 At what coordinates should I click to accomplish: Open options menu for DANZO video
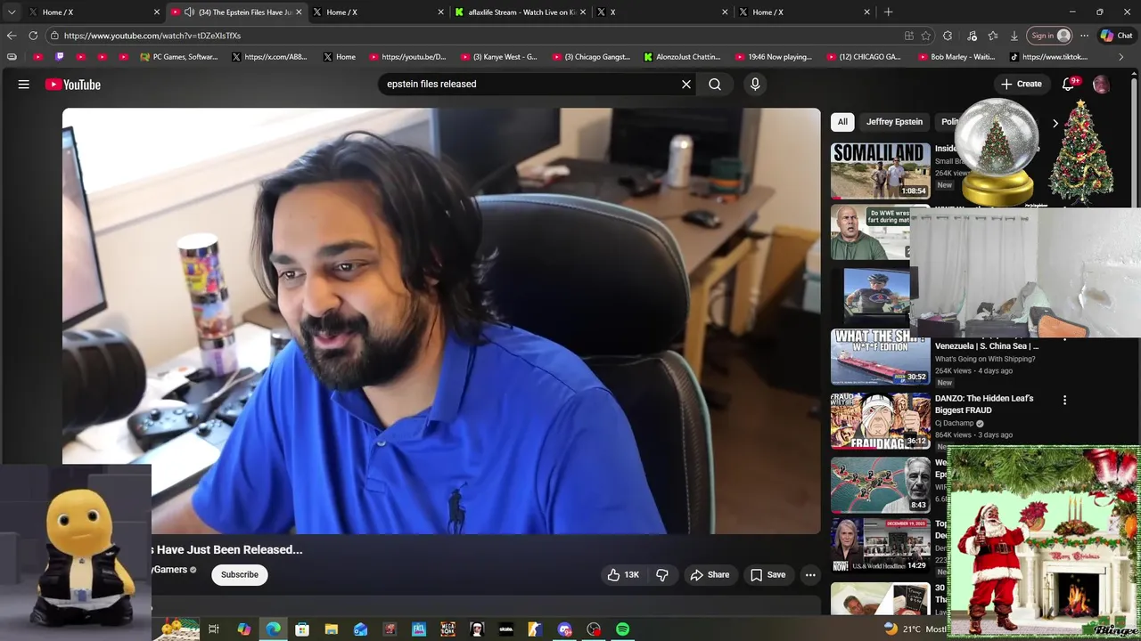tap(1064, 401)
